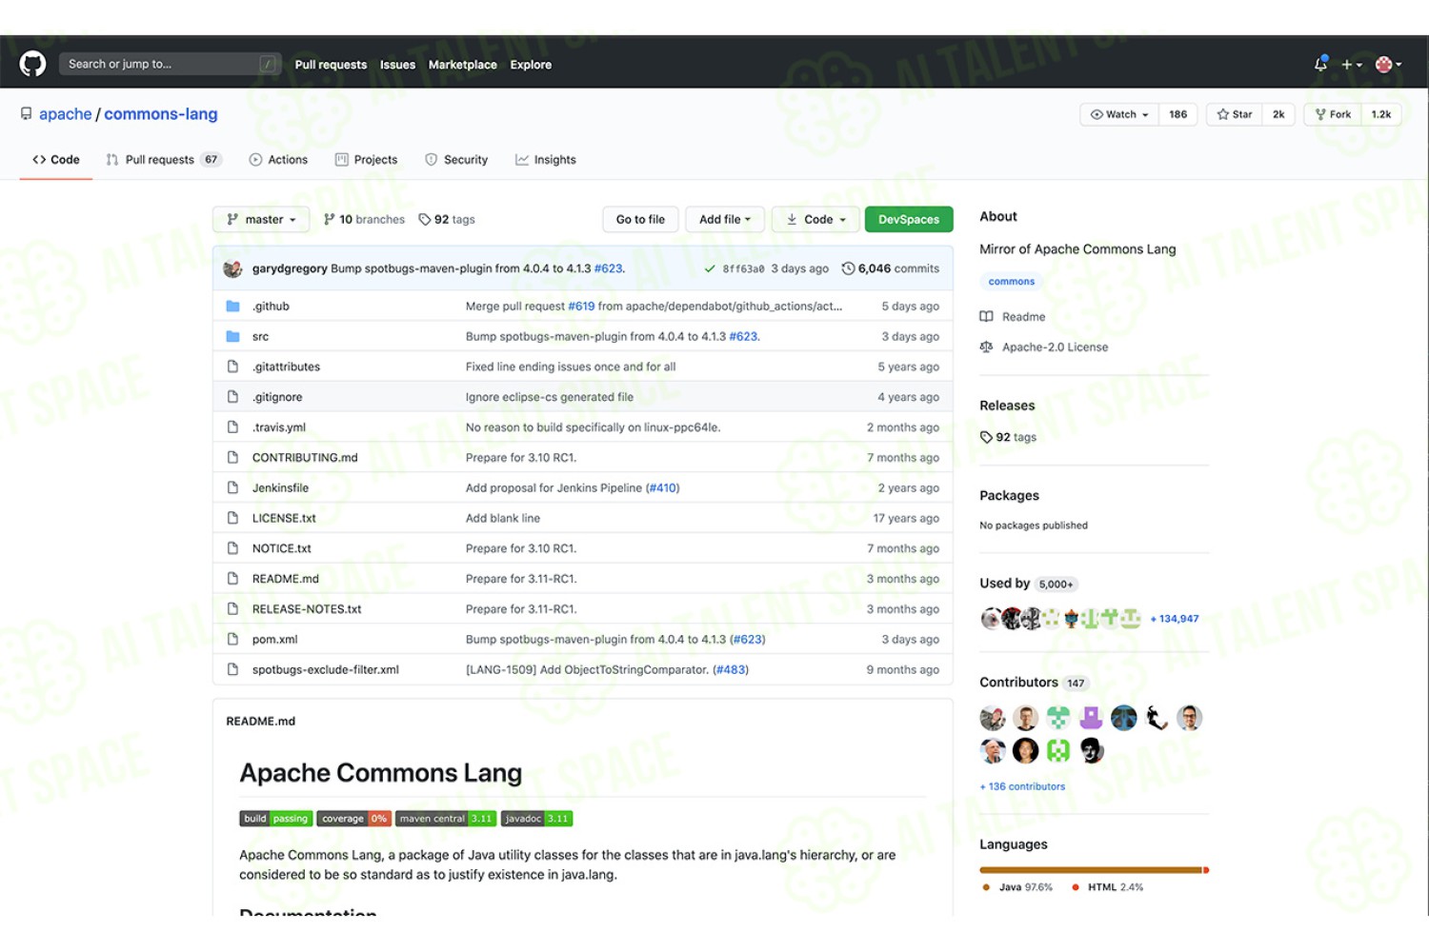View the 10 branches link
The height and width of the screenshot is (952, 1429).
coord(364,219)
